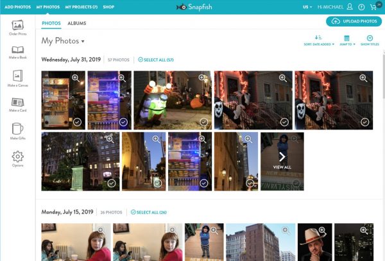Open the Sort: Date Added dropdown

319,40
